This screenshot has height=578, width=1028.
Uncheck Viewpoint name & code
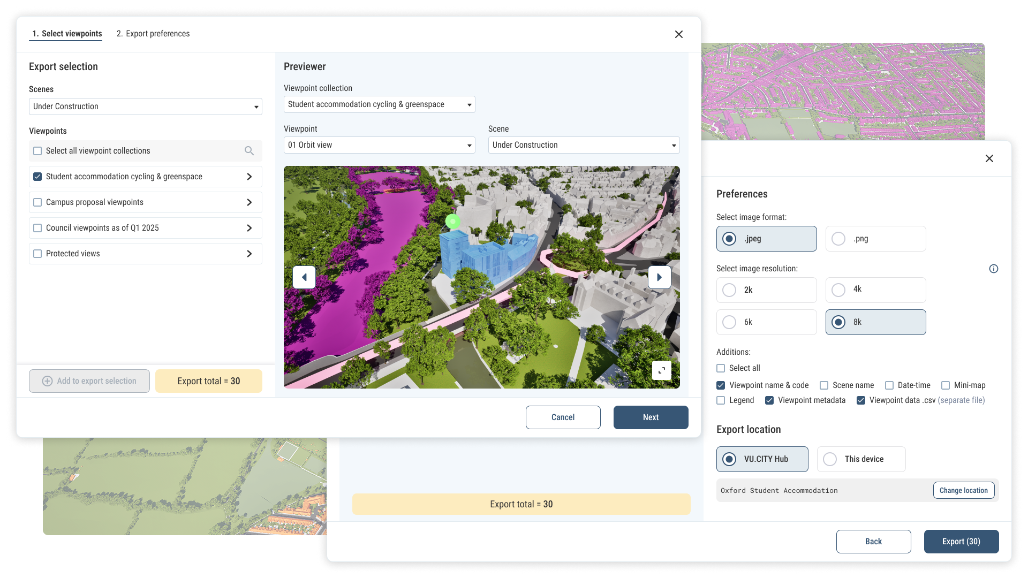(721, 385)
